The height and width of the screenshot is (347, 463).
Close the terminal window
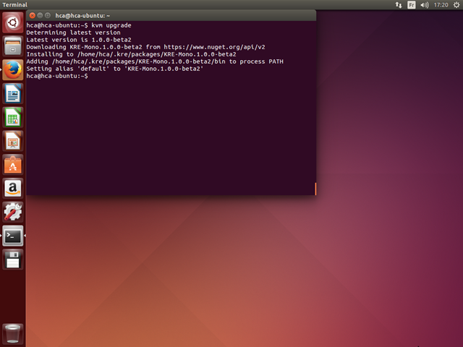(x=33, y=15)
